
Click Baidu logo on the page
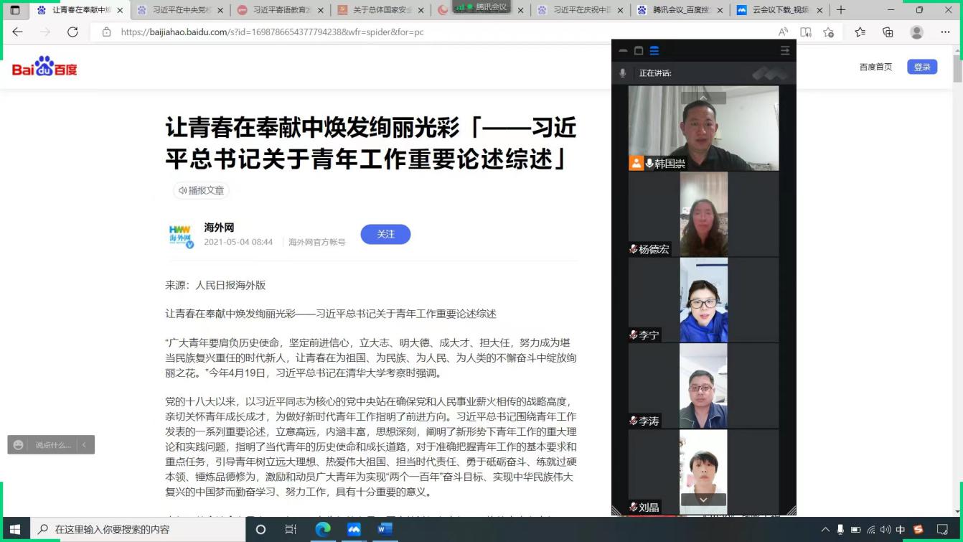click(44, 67)
